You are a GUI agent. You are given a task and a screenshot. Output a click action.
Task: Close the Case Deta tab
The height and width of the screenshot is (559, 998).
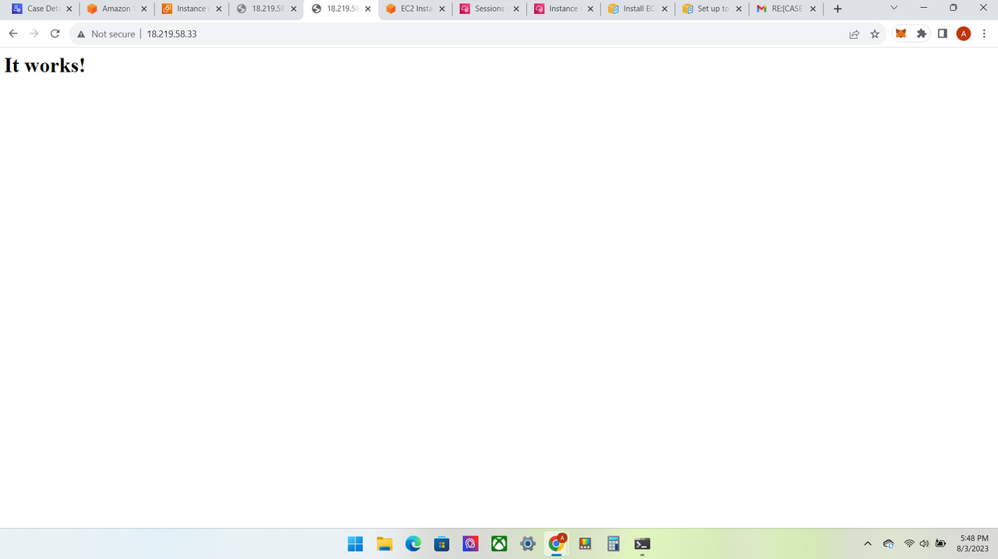pyautogui.click(x=69, y=9)
